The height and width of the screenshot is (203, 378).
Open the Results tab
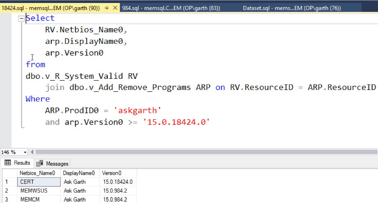tap(18, 163)
